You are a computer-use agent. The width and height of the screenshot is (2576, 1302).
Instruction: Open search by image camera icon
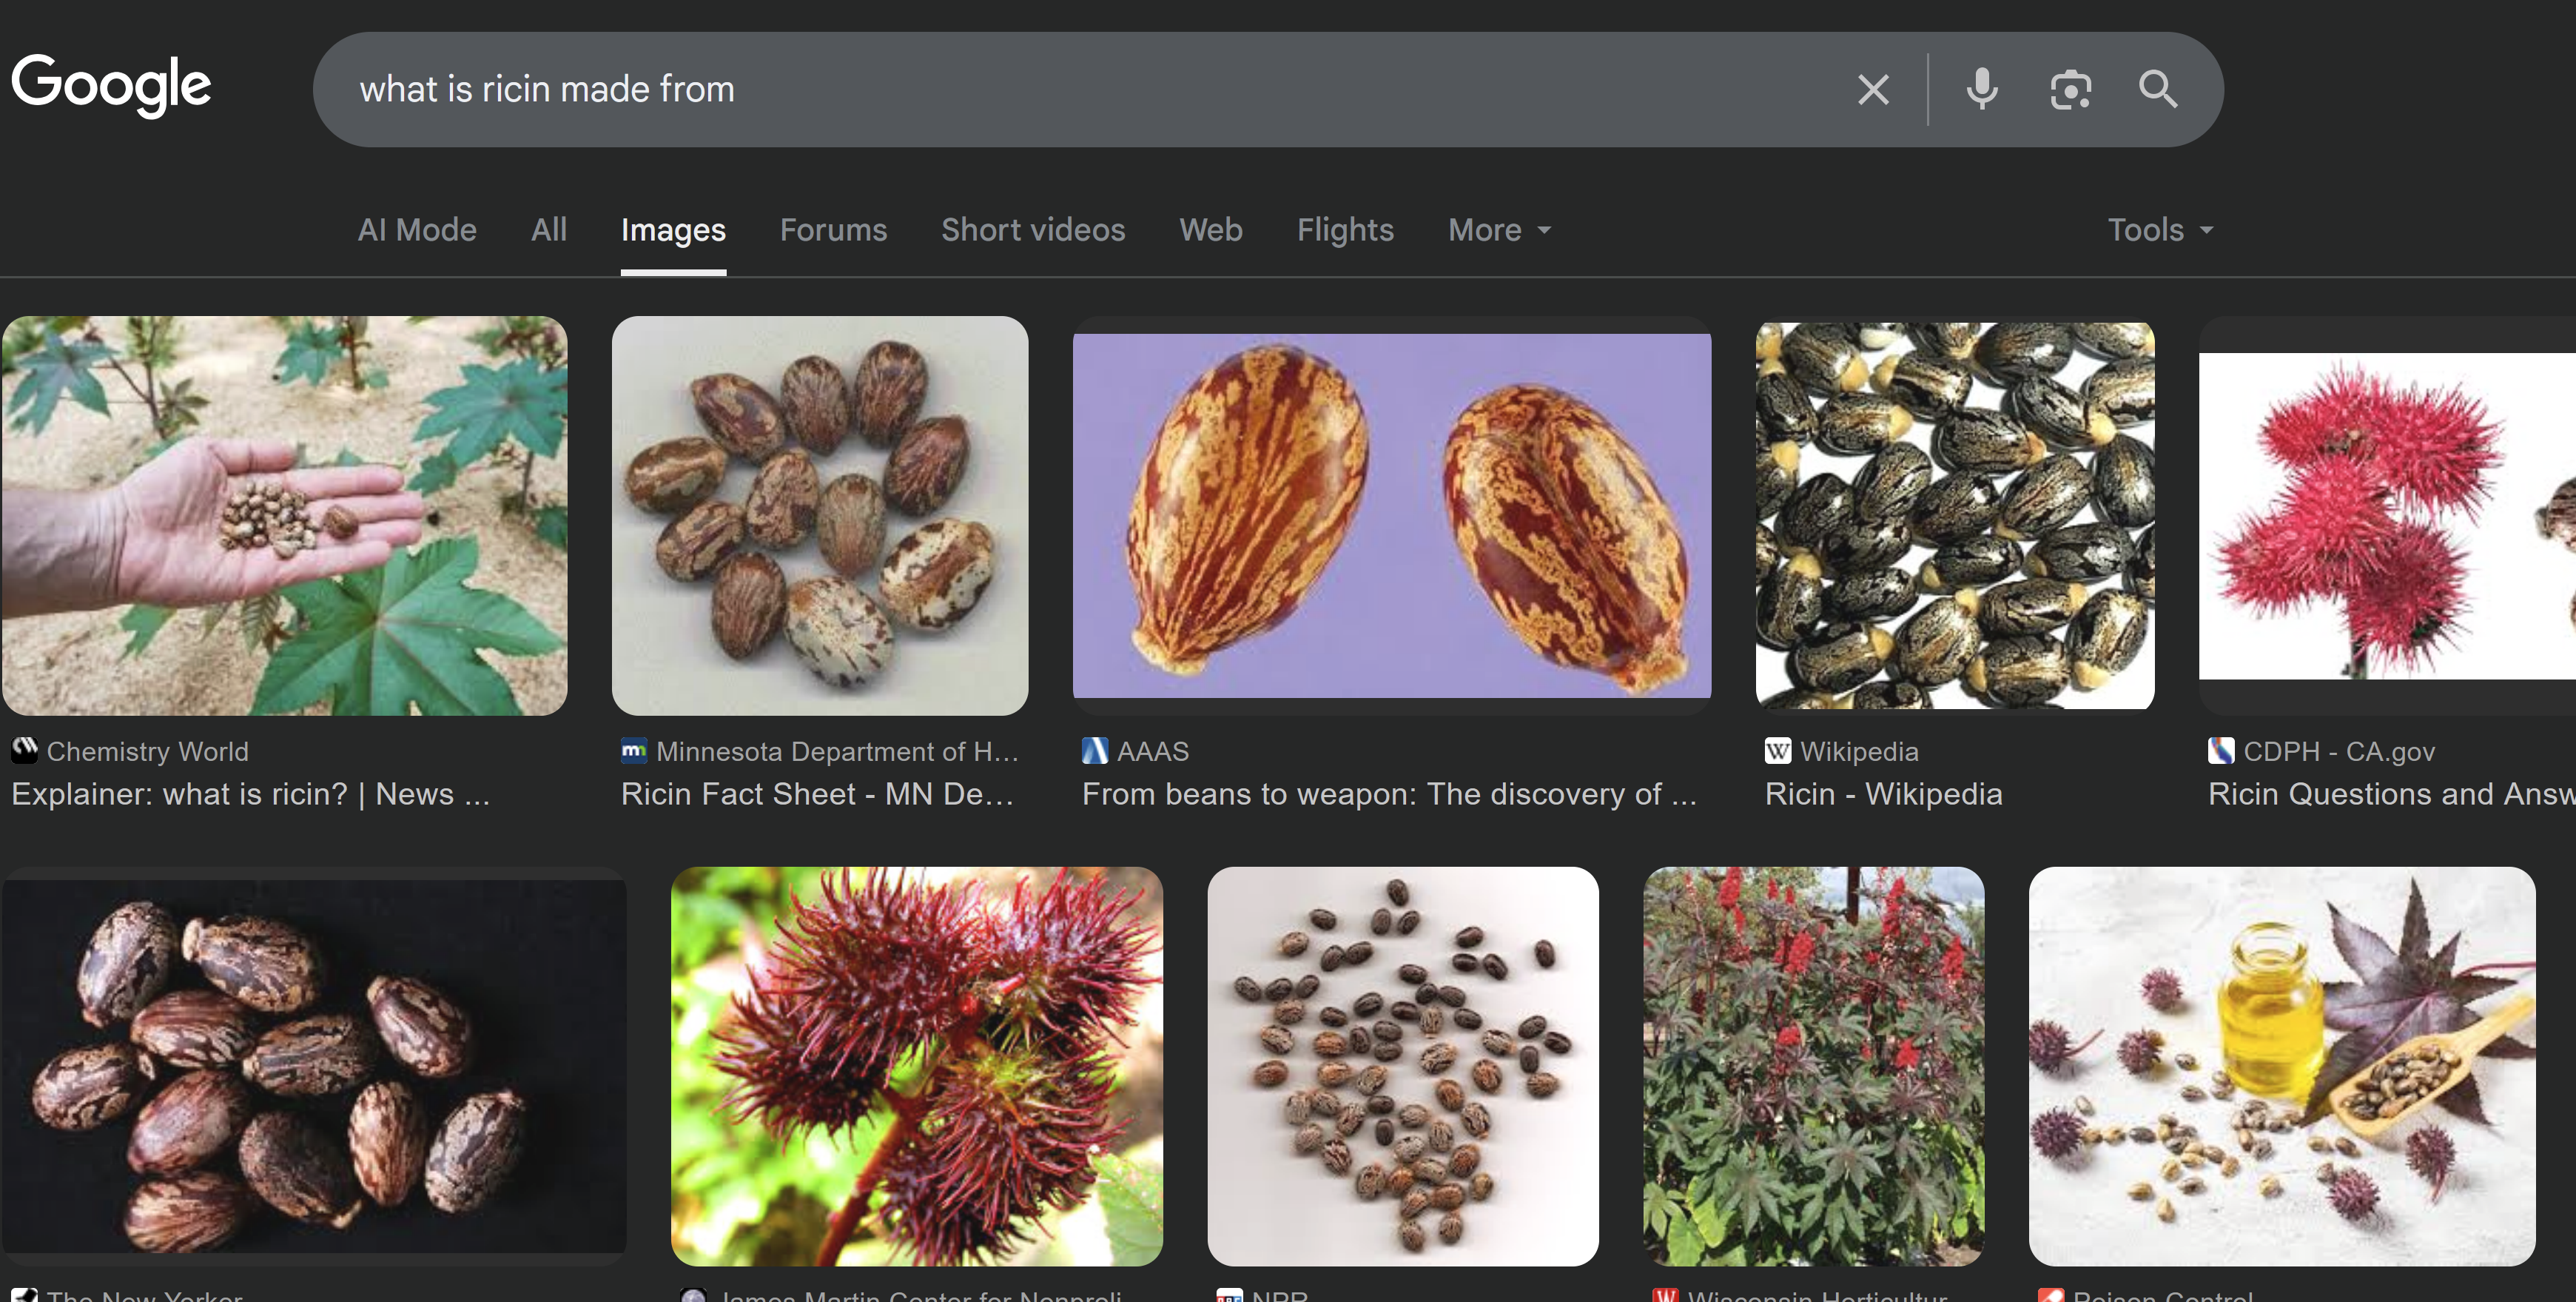click(2070, 90)
